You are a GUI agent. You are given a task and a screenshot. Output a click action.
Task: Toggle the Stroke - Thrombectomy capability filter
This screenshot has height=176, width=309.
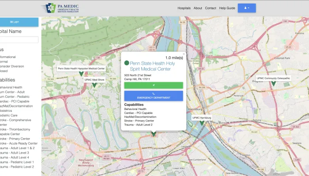point(16,129)
